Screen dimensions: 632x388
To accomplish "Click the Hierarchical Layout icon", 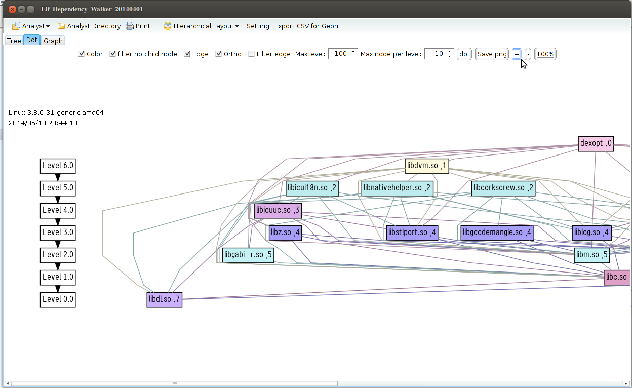I will pyautogui.click(x=167, y=26).
